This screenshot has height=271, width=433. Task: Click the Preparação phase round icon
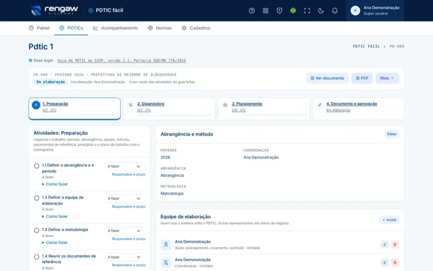click(36, 105)
